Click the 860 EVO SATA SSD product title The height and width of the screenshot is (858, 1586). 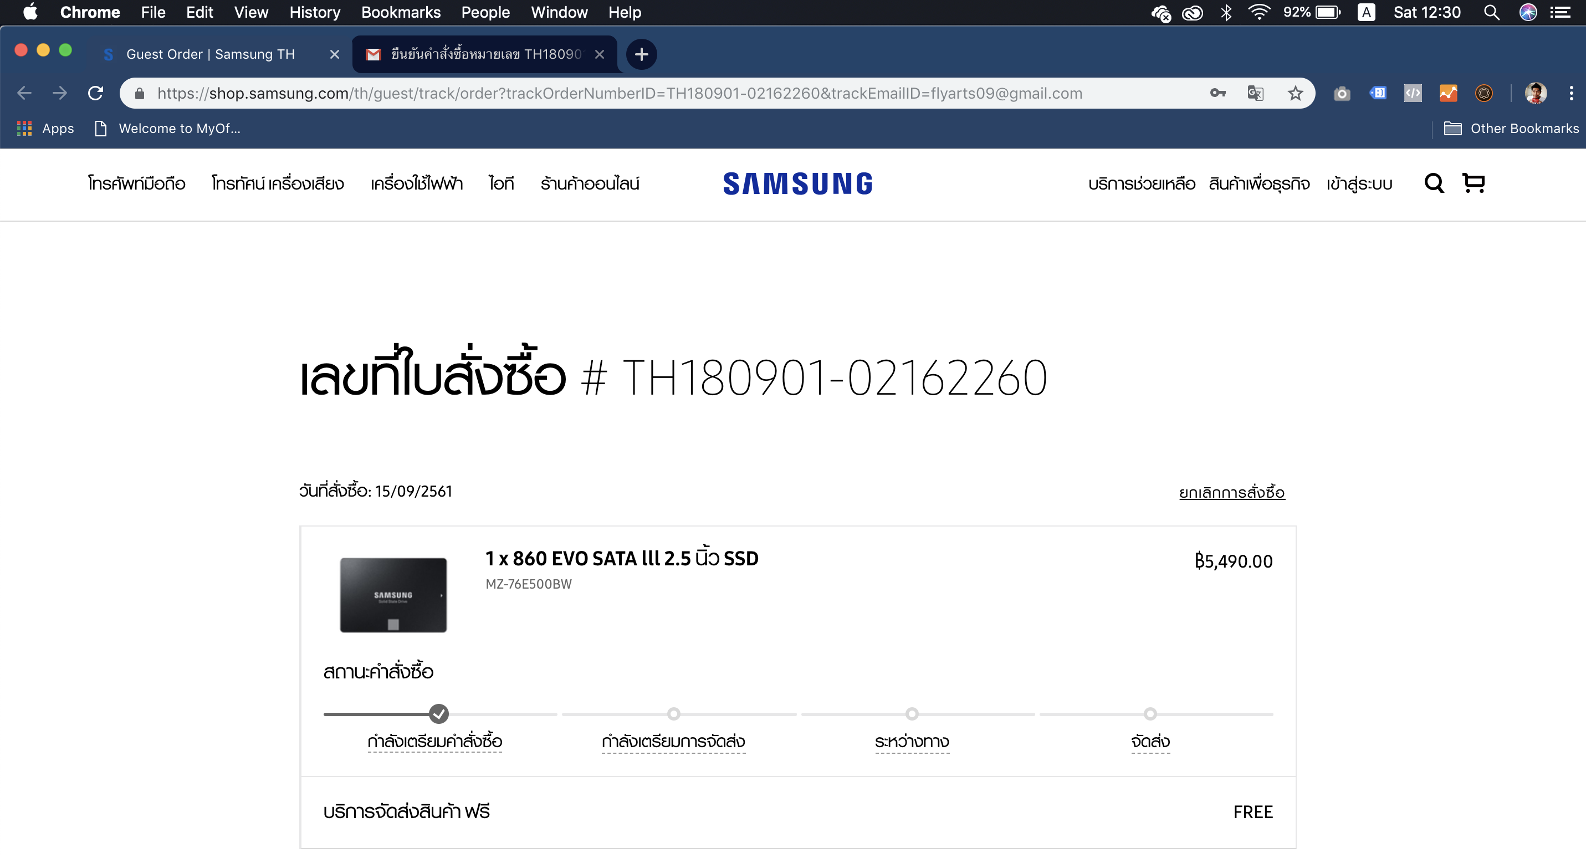tap(622, 557)
